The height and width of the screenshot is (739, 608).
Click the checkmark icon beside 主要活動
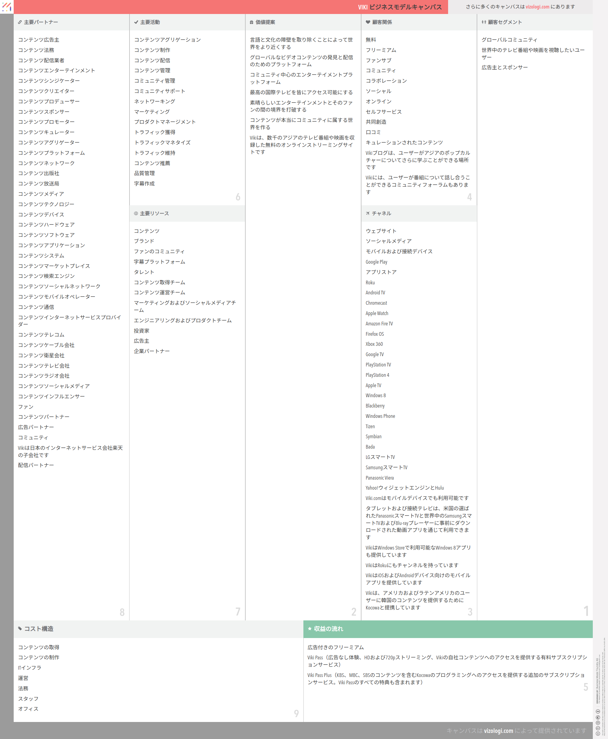coord(136,22)
